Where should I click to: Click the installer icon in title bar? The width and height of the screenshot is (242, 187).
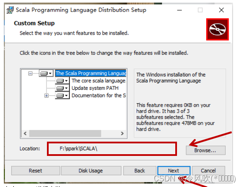pyautogui.click(x=10, y=10)
